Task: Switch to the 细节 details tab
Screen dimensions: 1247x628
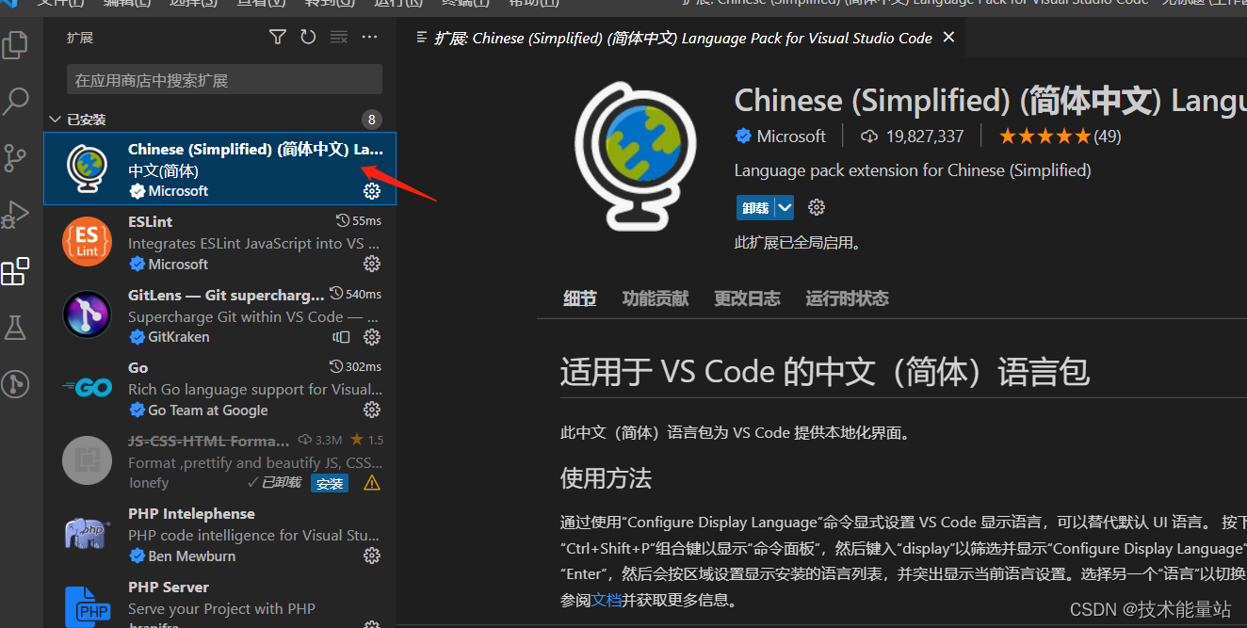Action: 580,298
